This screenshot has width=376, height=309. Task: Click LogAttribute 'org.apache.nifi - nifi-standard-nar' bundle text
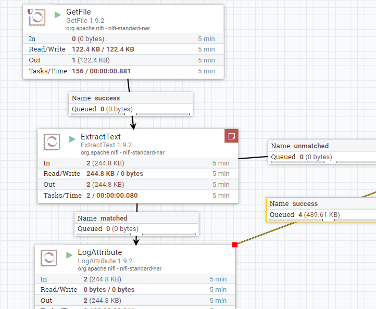tap(120, 268)
